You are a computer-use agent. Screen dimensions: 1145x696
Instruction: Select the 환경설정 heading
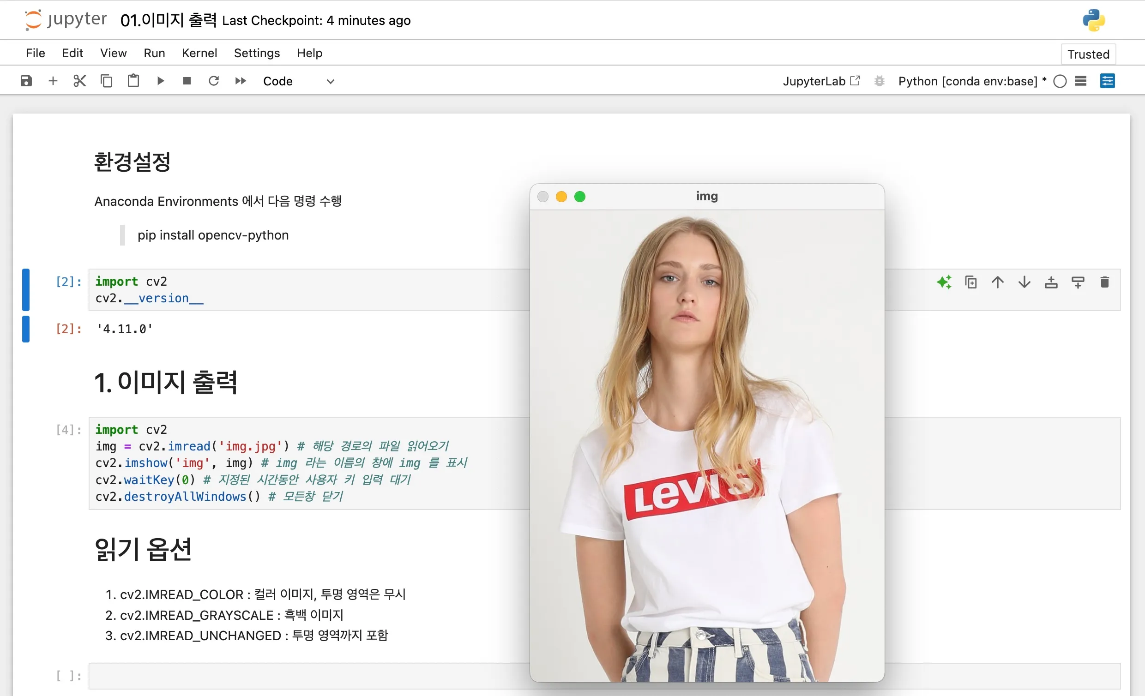(x=133, y=162)
